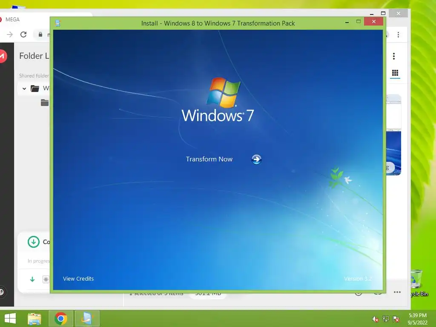Click the green down arrow on transfer row
The width and height of the screenshot is (436, 327).
tap(32, 279)
